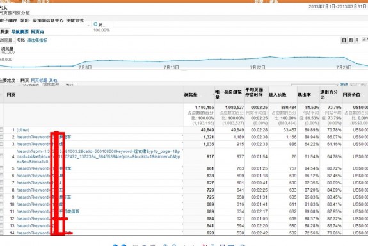368x246 pixels.
Task: Tick the checkbox for row 5 with 861 views
Action: (x=1, y=168)
